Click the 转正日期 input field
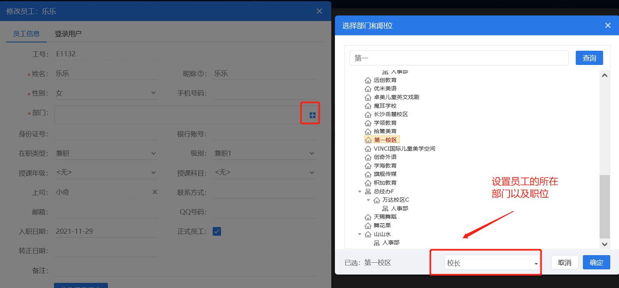 tap(106, 251)
